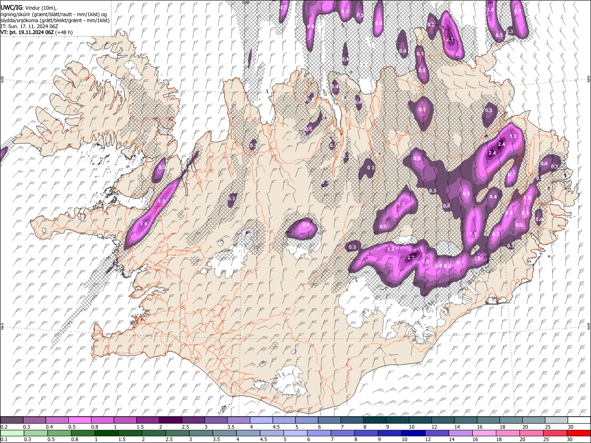Click the valid time VT: þri. 19.11.2024 06Z
This screenshot has width=591, height=443.
[x=27, y=32]
